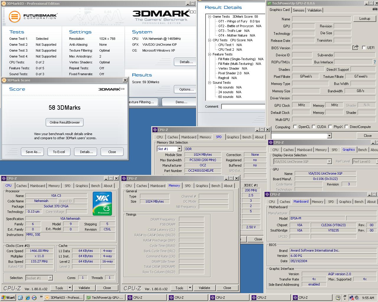Open the Windows Start menu

[x=8, y=298]
